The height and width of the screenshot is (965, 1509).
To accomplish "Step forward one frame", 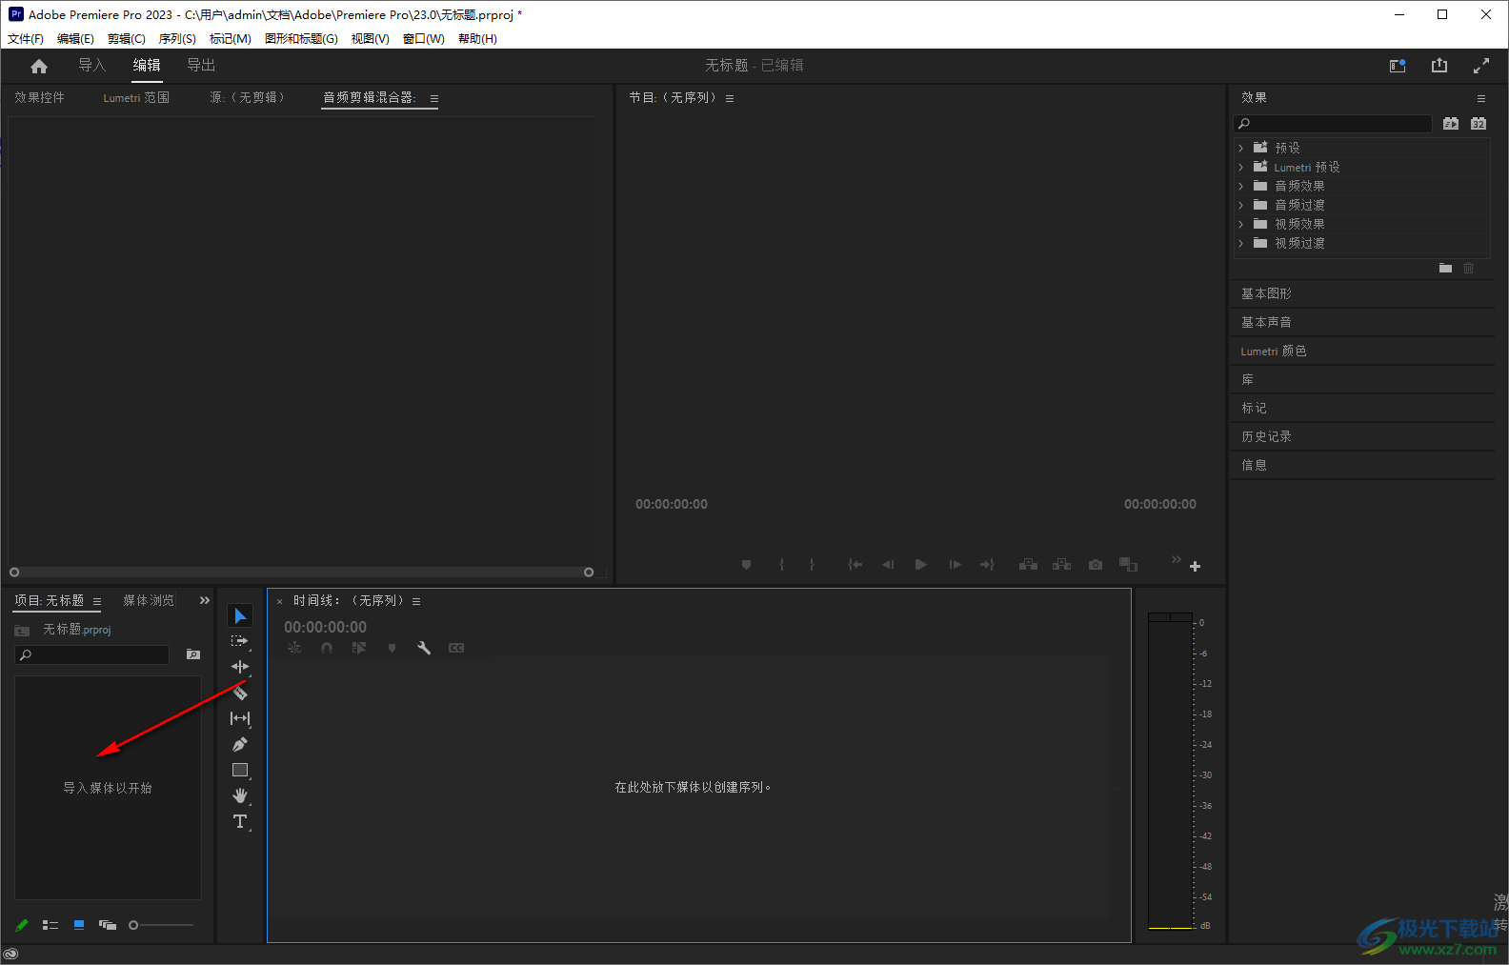I will (x=955, y=565).
